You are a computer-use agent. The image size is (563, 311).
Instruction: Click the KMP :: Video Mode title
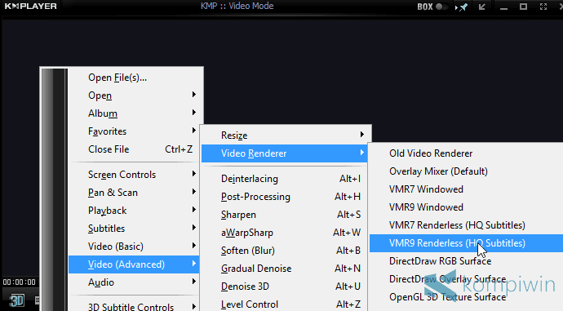point(237,6)
